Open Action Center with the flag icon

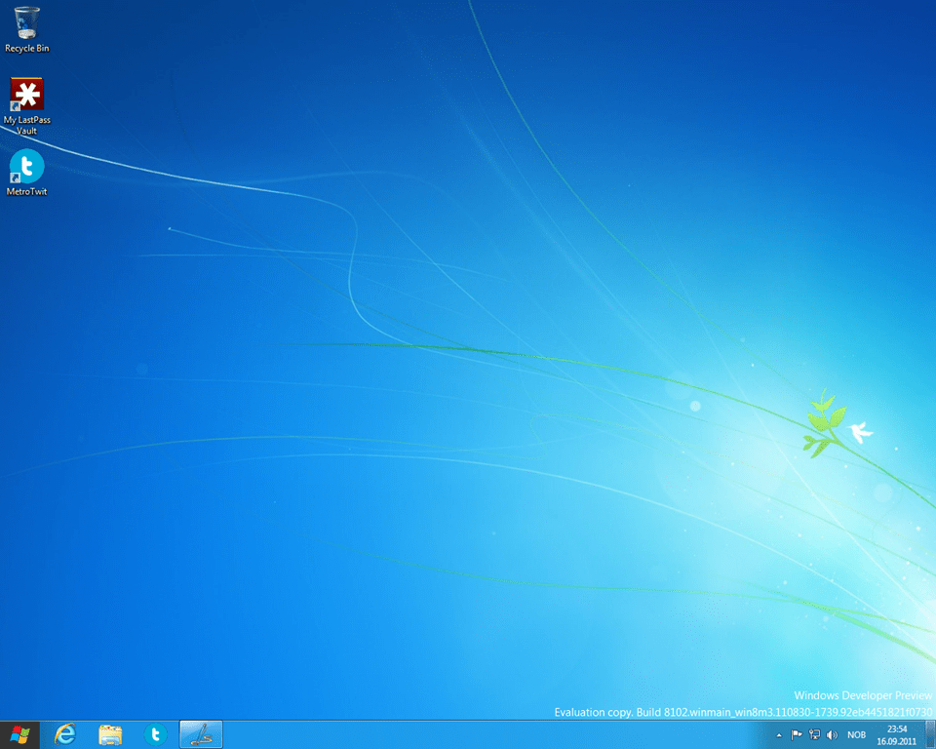point(797,734)
